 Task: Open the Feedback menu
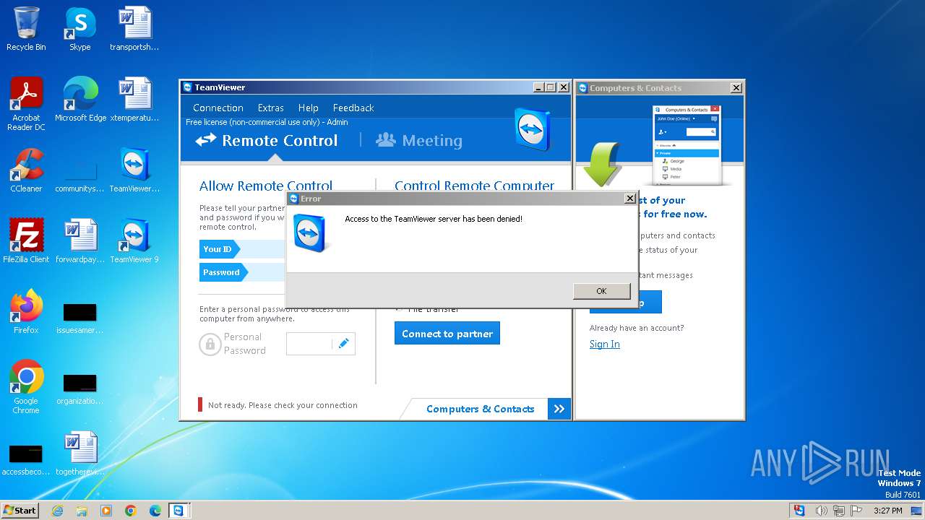(353, 108)
